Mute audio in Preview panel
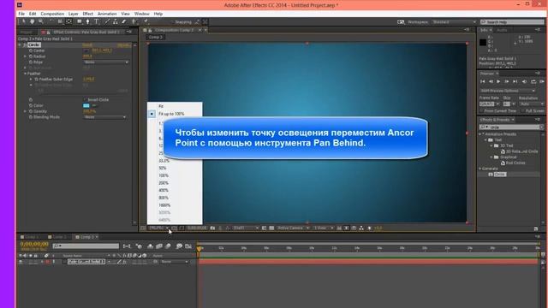This screenshot has height=308, width=548. click(524, 82)
